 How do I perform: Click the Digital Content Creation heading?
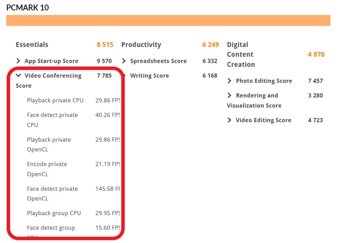241,54
